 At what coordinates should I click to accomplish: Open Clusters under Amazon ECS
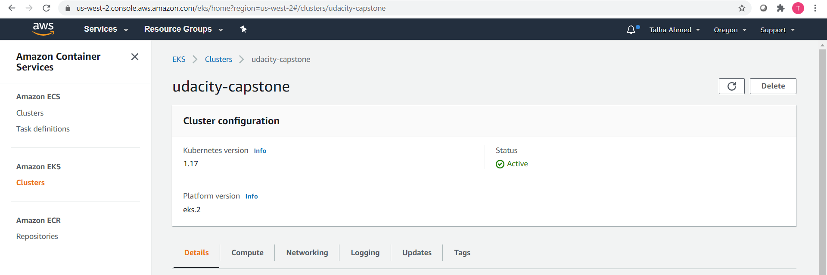(x=30, y=113)
